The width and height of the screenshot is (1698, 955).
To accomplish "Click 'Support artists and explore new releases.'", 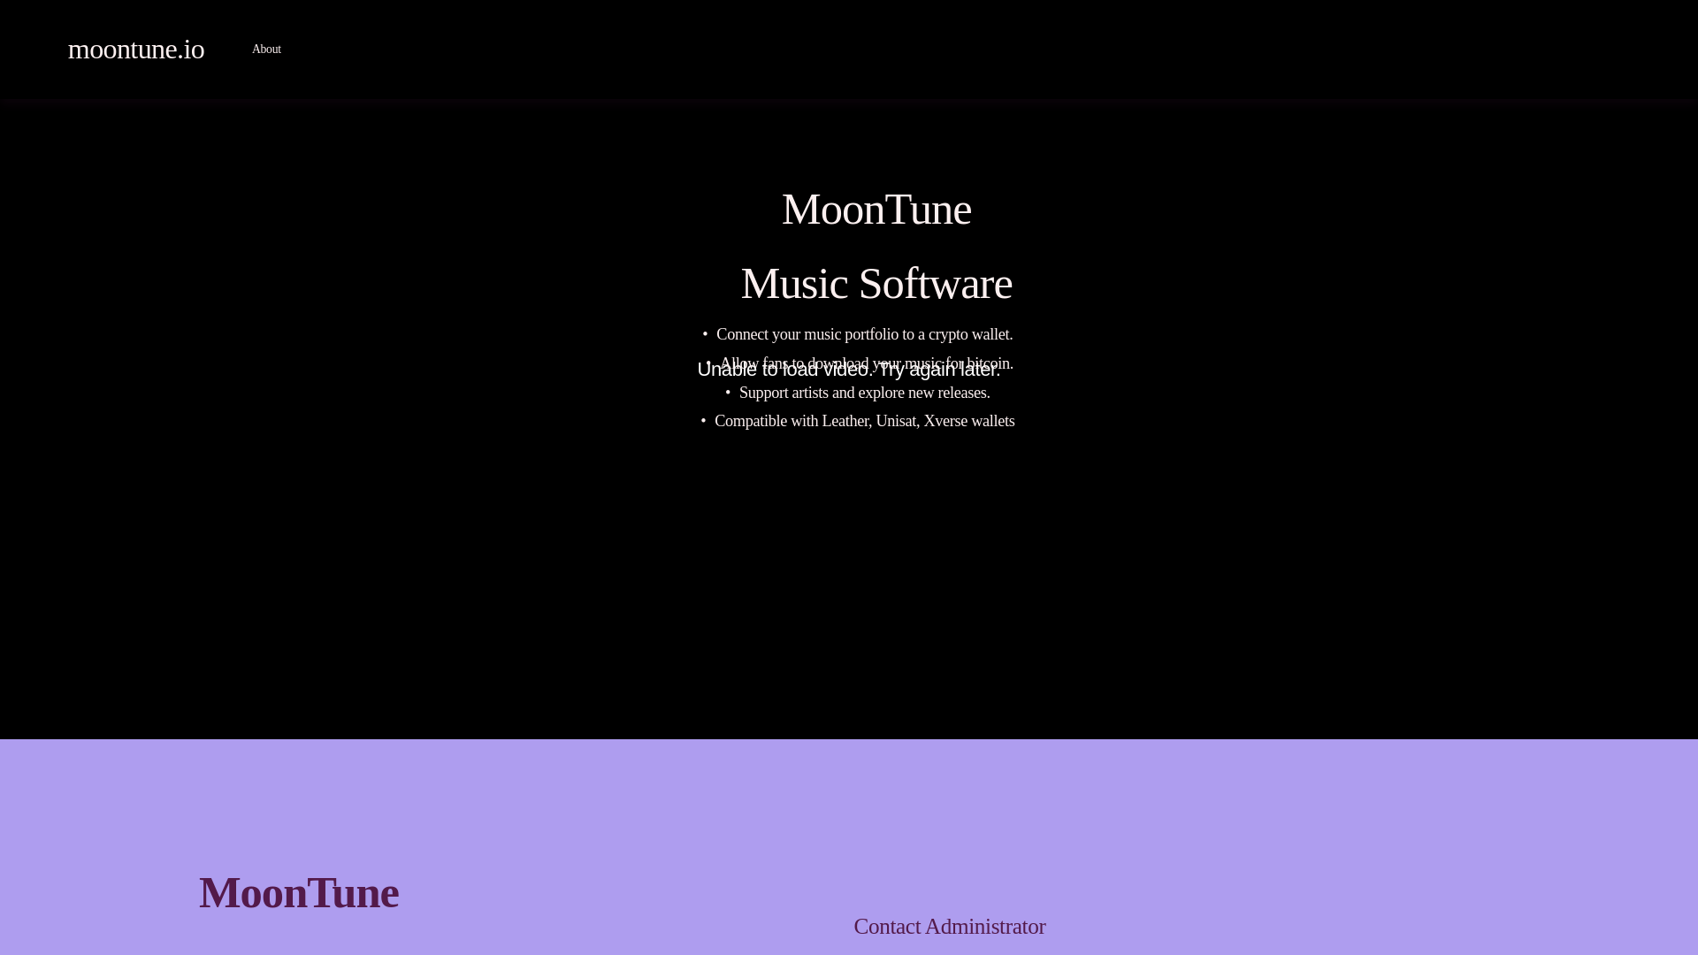I will coord(864,393).
